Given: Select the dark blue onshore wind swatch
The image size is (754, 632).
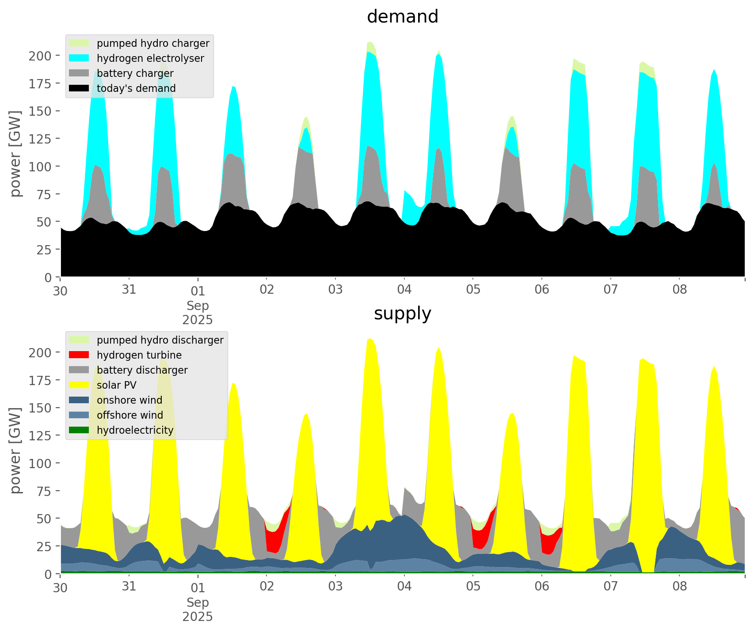Looking at the screenshot, I should (79, 400).
